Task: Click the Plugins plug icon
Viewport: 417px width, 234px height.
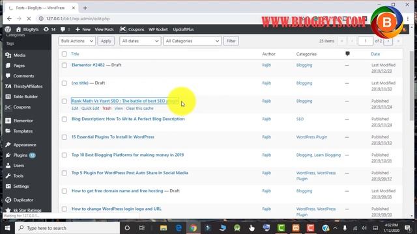Action: (x=8, y=155)
